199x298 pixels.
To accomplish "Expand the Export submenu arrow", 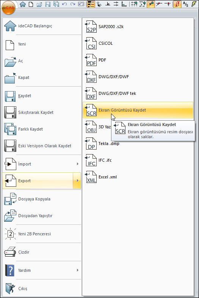I will tap(77, 181).
